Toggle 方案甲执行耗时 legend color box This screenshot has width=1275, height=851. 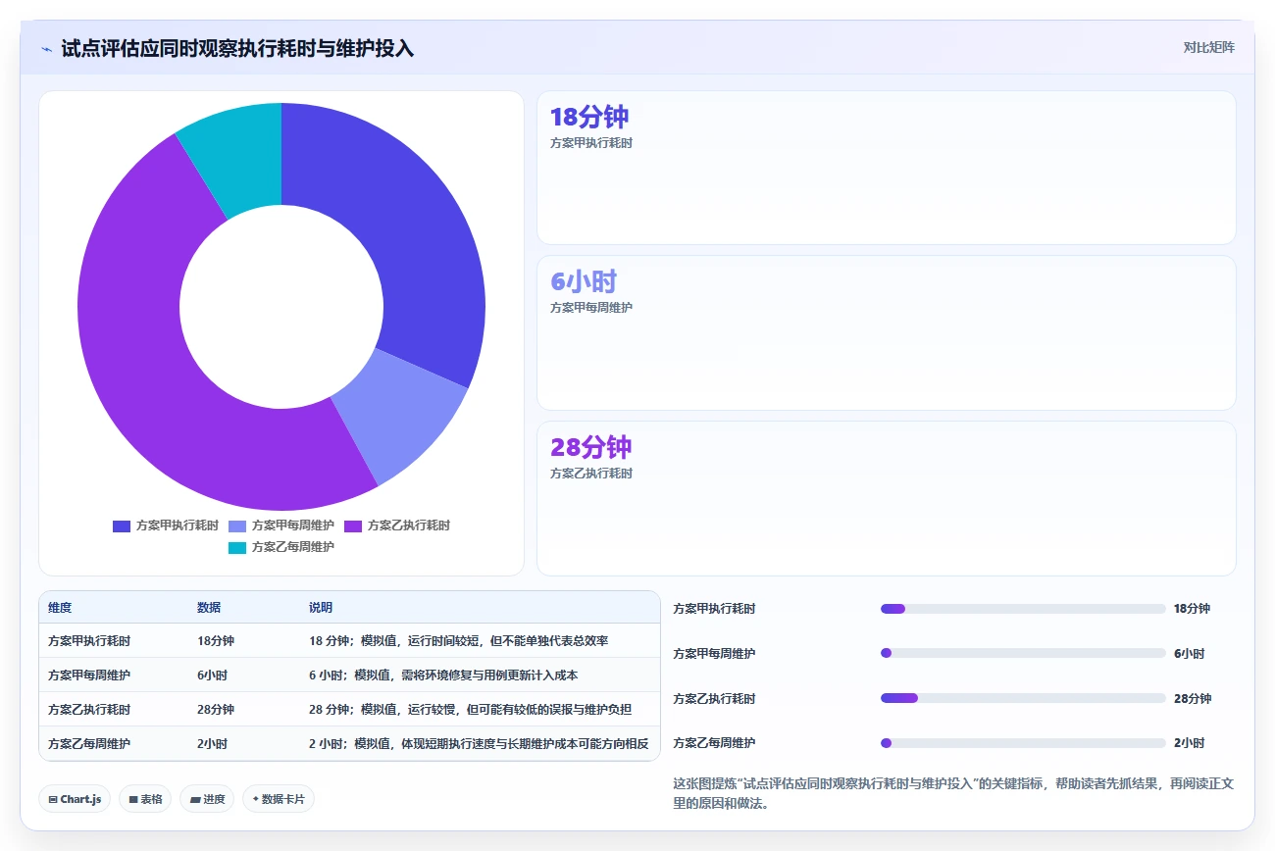[x=122, y=526]
